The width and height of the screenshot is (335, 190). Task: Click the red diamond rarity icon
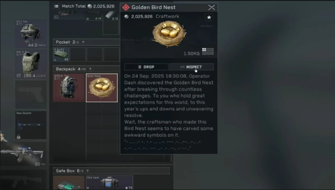pos(126,7)
